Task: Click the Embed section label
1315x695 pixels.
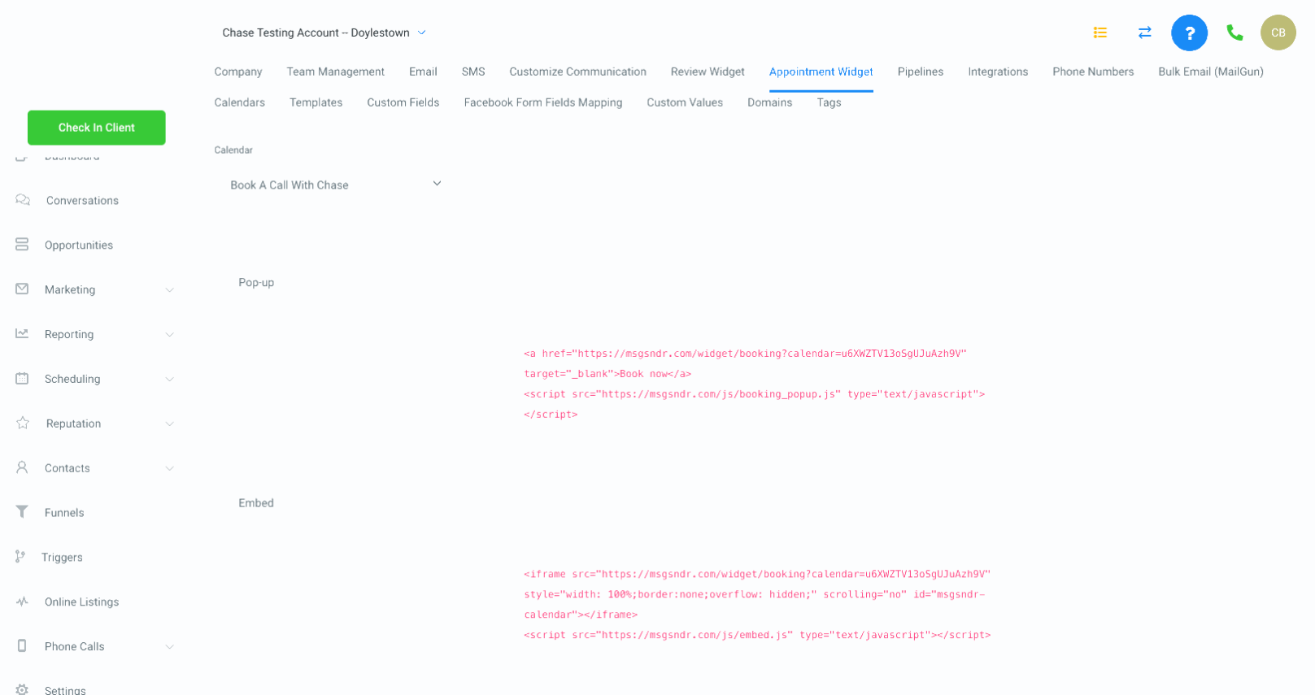Action: click(x=256, y=502)
